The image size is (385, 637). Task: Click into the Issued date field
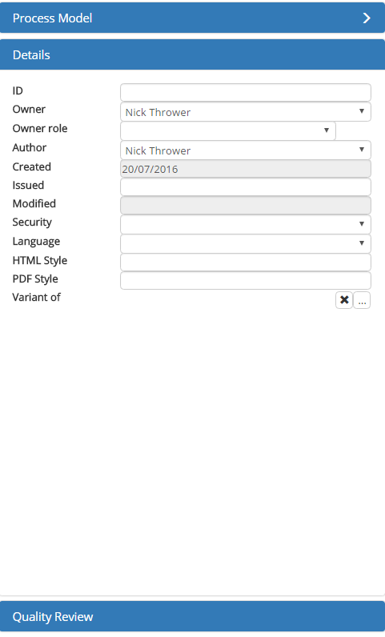click(246, 187)
